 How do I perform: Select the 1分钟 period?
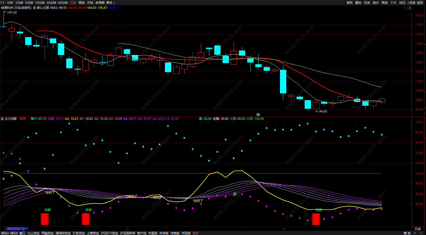pos(19,3)
